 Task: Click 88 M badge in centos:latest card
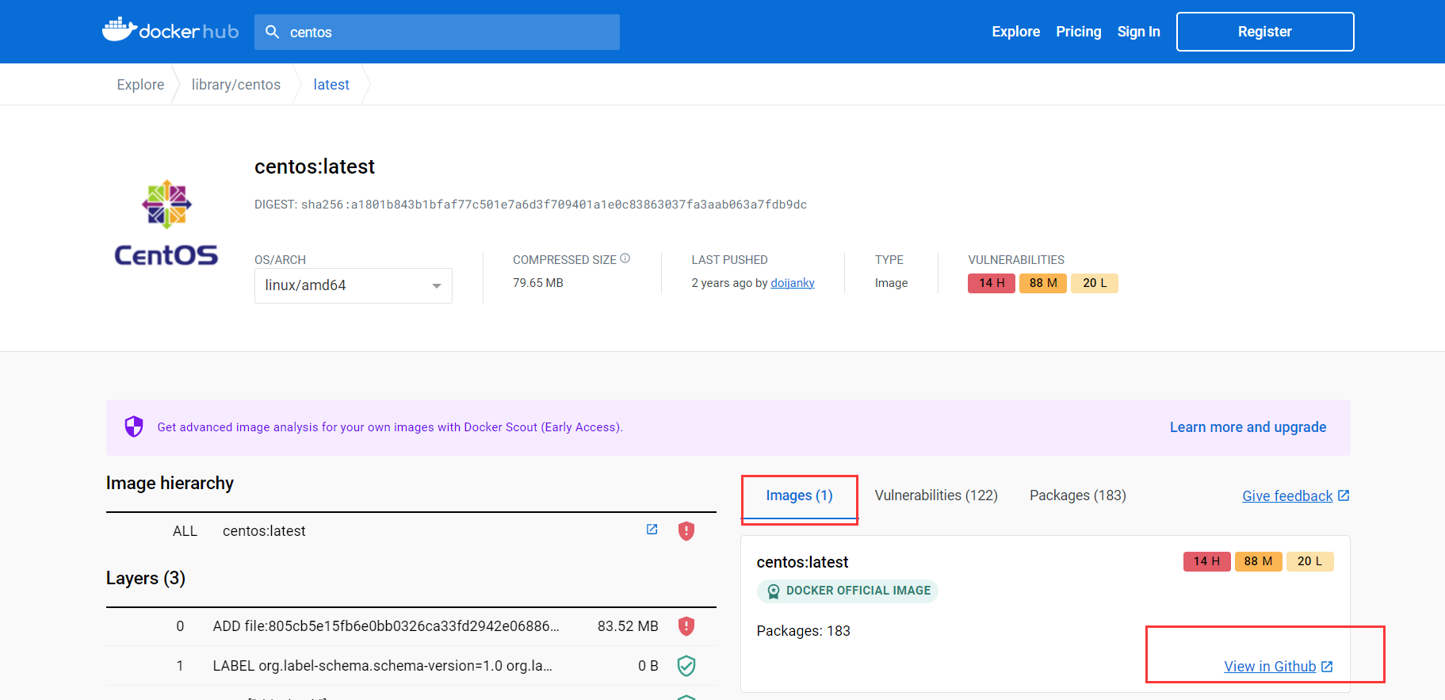[1259, 561]
